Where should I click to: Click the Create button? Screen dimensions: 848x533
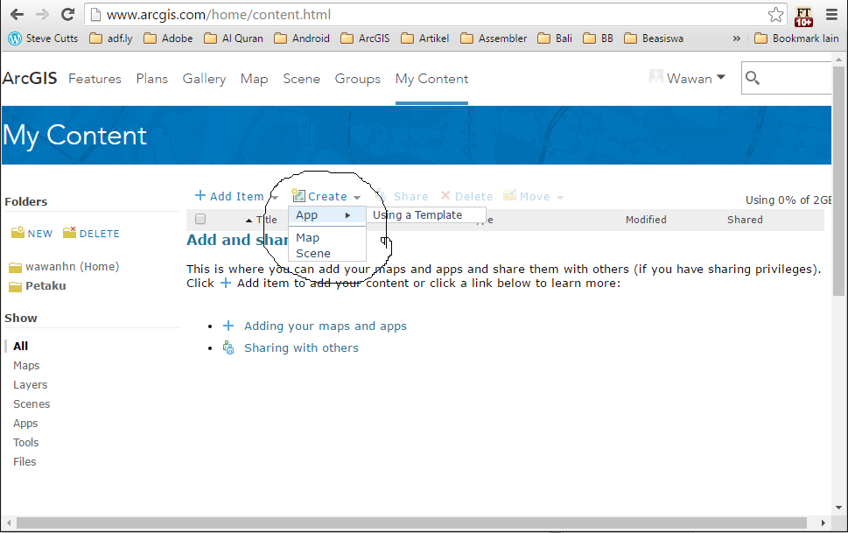coord(320,196)
